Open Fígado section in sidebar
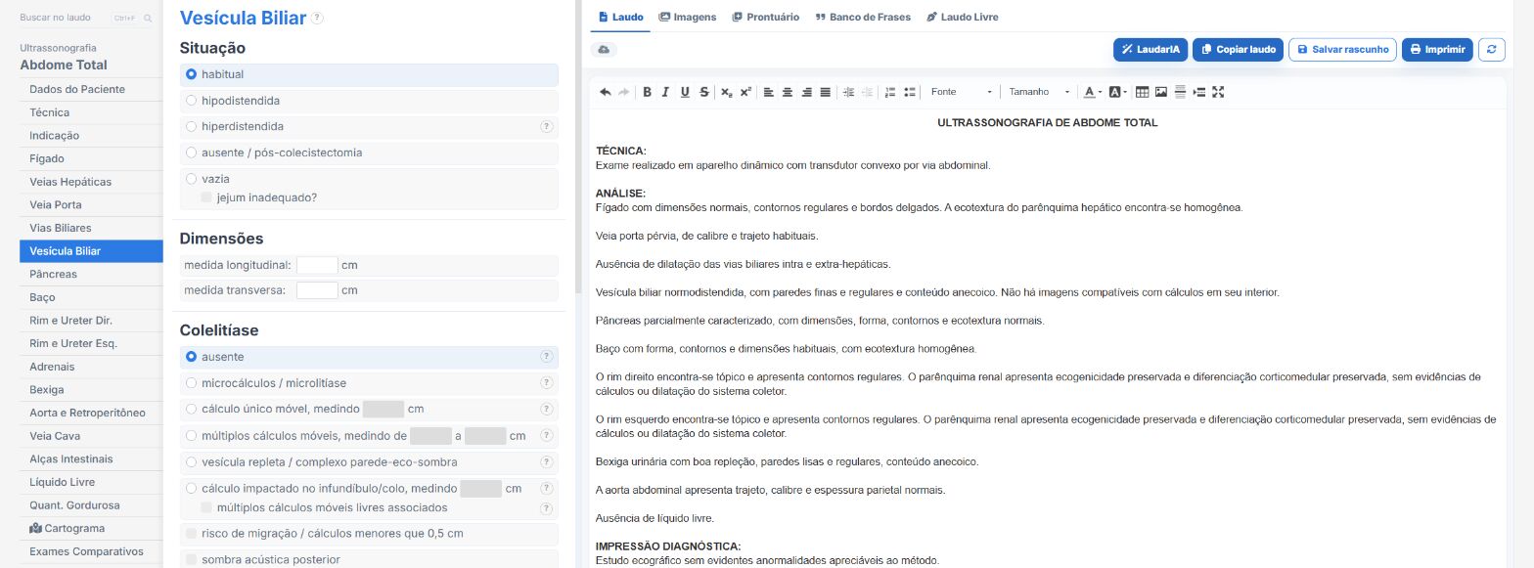This screenshot has width=1534, height=568. [91, 158]
